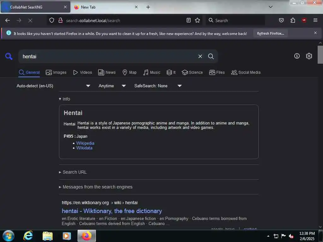The width and height of the screenshot is (323, 242).
Task: Open the Anytime time range dropdown
Action: [x=112, y=86]
